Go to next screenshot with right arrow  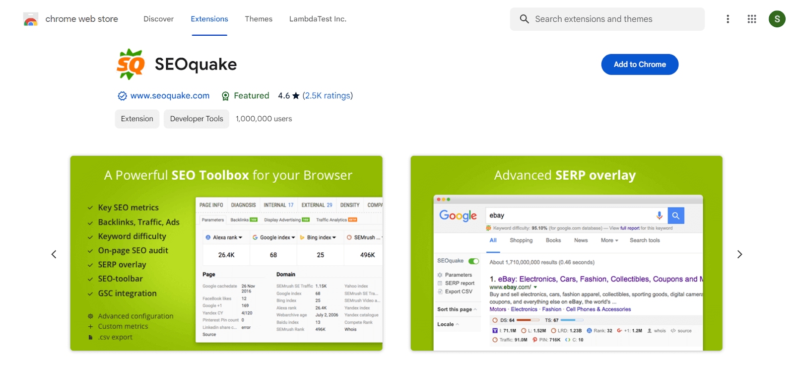point(739,254)
